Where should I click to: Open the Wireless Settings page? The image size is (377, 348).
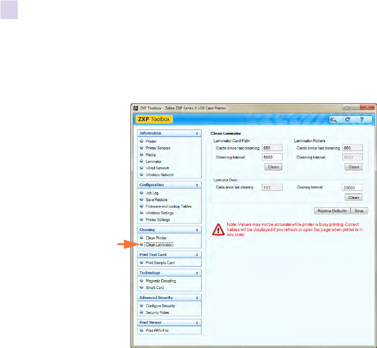[159, 213]
